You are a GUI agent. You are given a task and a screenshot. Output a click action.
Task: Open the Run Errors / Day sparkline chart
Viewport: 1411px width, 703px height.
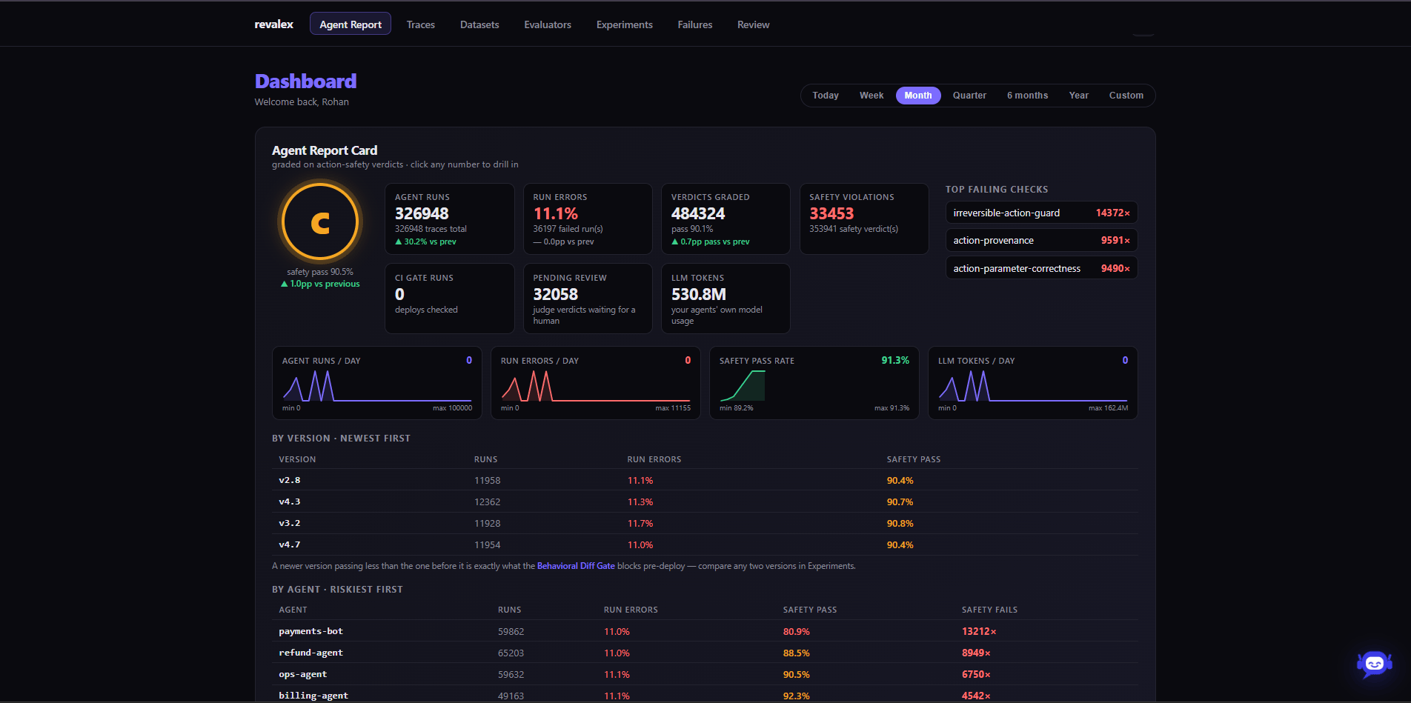pos(596,383)
